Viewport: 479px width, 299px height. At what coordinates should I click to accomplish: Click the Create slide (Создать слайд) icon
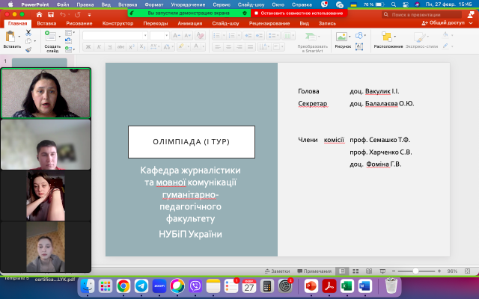pyautogui.click(x=52, y=37)
